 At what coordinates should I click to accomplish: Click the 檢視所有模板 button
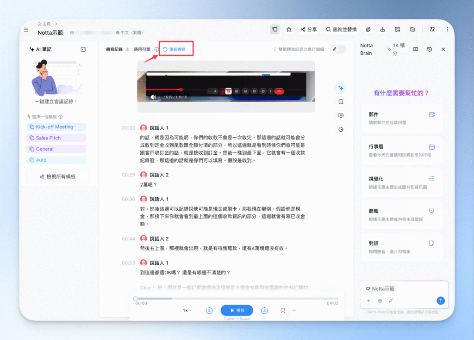[57, 176]
